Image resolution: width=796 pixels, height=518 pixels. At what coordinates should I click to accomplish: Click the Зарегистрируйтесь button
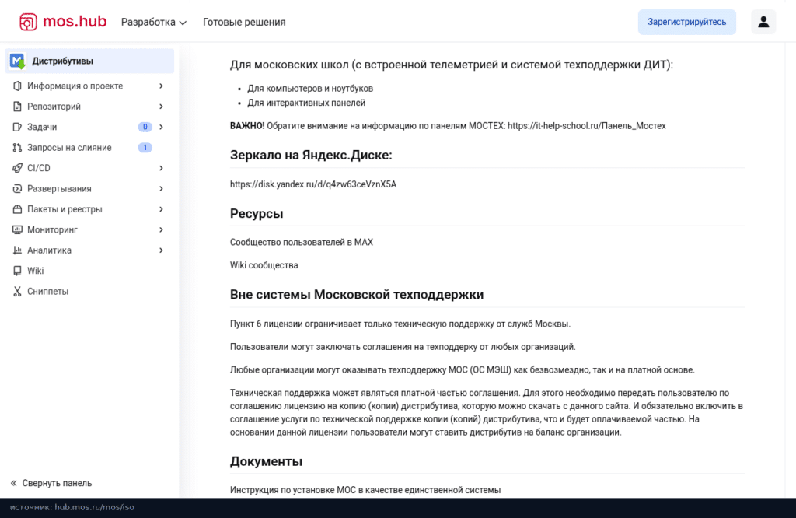(687, 22)
